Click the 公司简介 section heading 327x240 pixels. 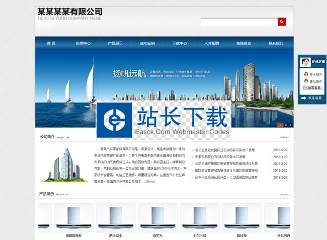tap(47, 137)
